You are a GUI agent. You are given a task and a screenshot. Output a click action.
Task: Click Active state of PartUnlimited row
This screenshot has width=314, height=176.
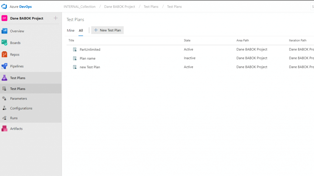[189, 49]
